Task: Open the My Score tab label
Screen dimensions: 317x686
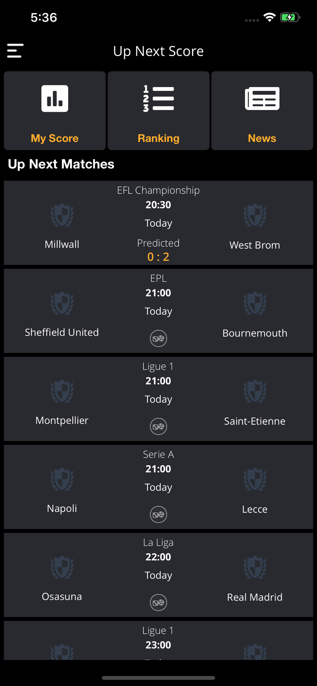Action: coord(55,138)
